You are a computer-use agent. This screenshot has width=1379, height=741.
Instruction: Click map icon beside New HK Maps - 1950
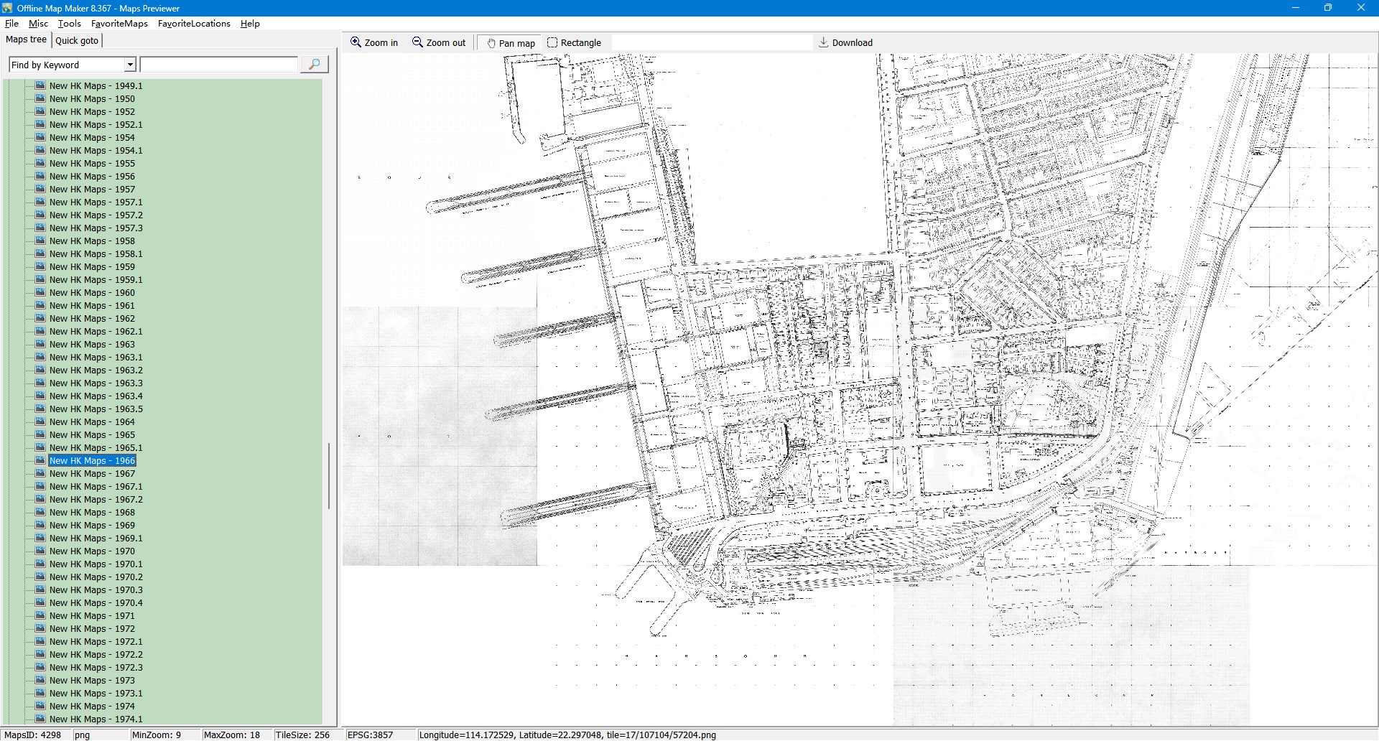coord(41,99)
